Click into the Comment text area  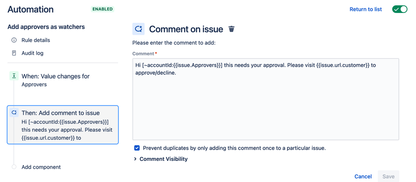click(x=266, y=99)
